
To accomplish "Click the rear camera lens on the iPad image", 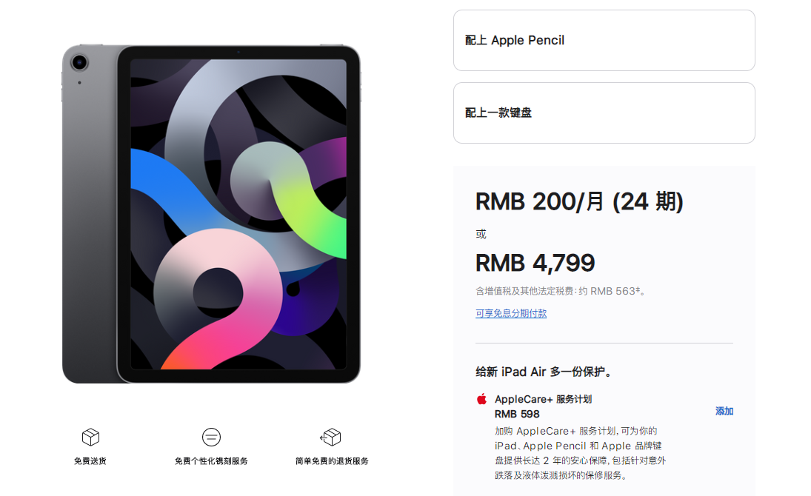I will point(79,63).
